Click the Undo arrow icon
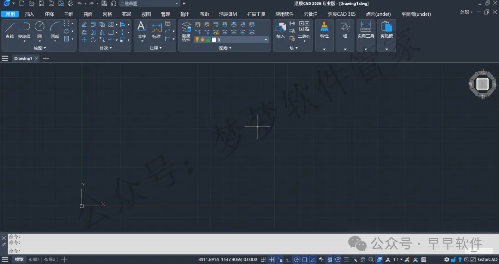 click(79, 4)
